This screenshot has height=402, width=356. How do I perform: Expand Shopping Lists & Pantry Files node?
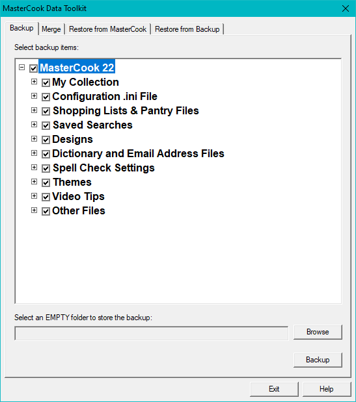click(x=34, y=110)
